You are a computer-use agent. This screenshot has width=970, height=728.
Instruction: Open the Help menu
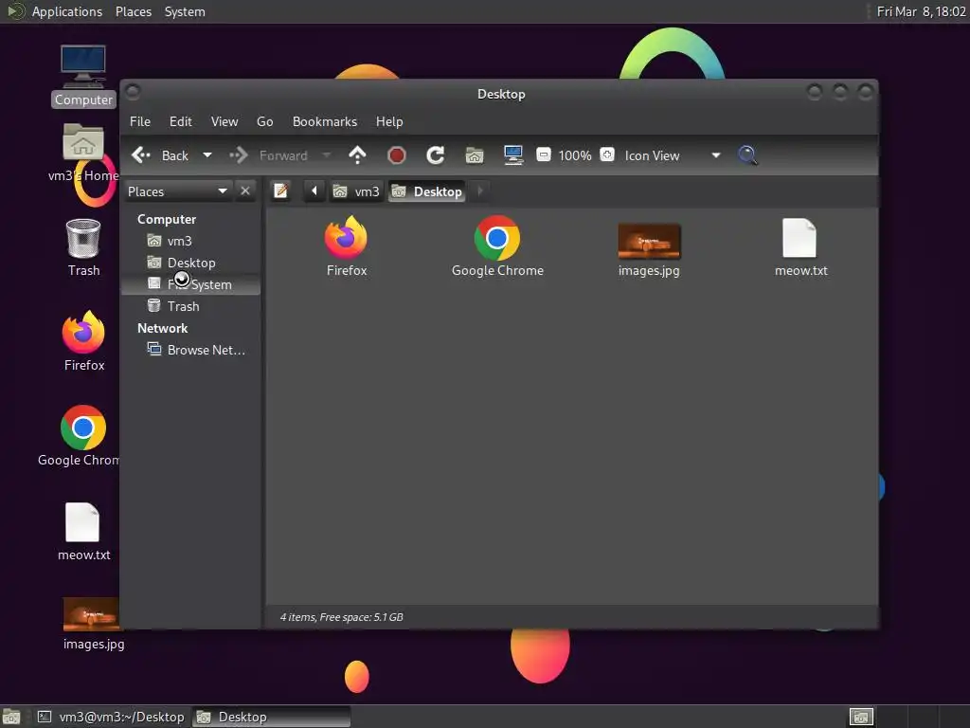click(389, 121)
